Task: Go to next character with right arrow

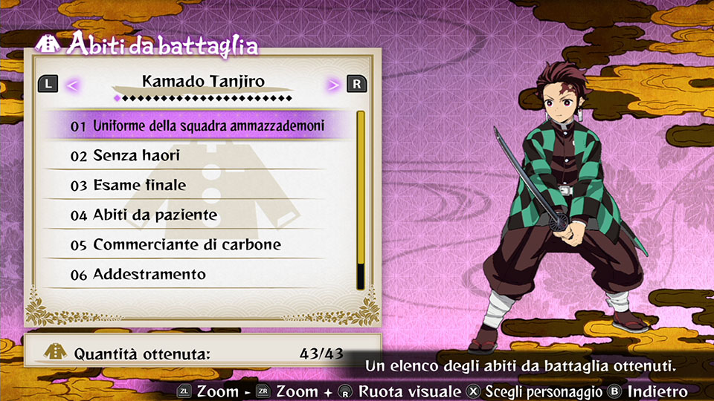Action: click(x=333, y=85)
